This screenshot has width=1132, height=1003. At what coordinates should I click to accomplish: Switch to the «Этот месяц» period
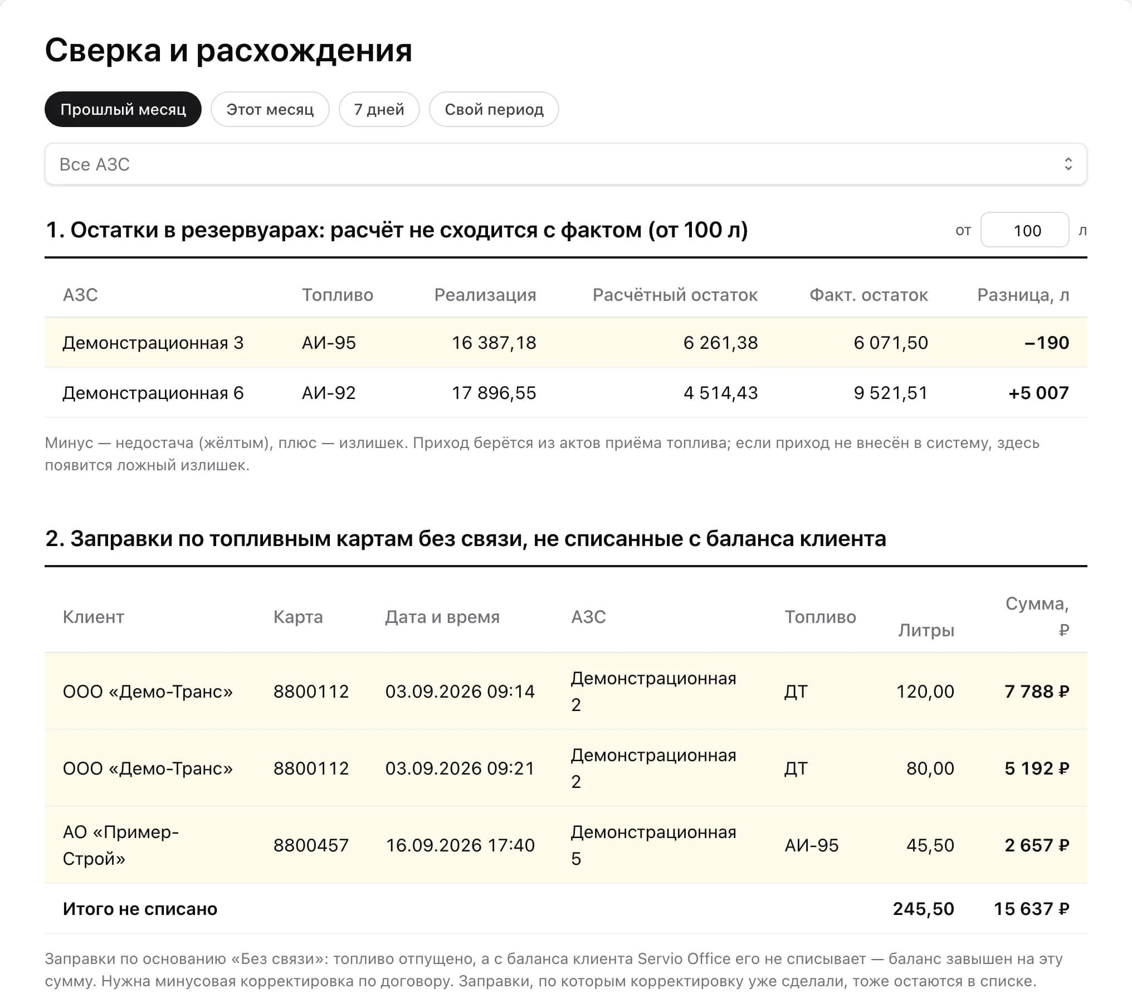pos(270,109)
